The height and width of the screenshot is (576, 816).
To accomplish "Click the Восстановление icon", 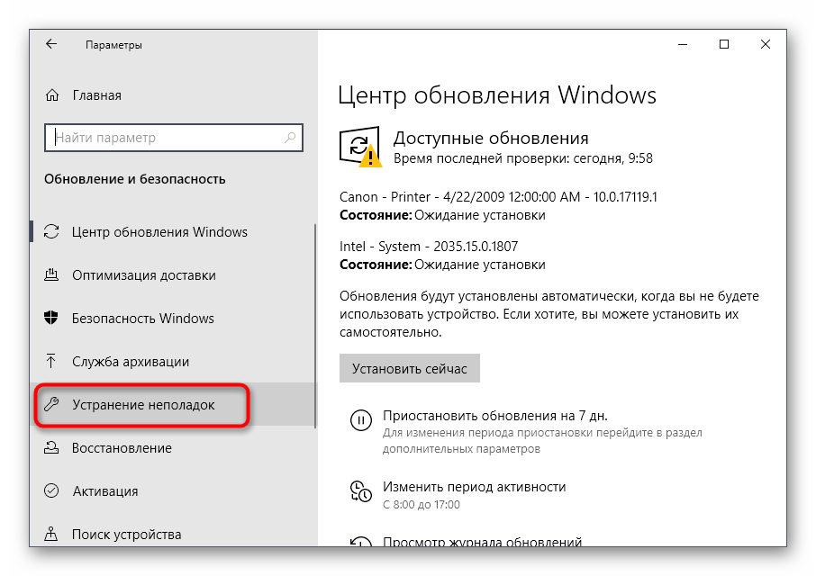I will (x=51, y=447).
